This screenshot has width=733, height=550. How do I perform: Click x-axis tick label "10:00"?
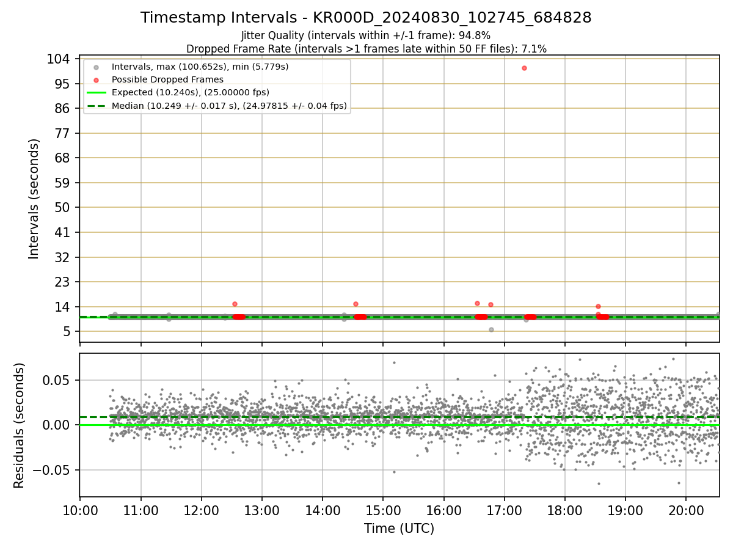pyautogui.click(x=80, y=510)
